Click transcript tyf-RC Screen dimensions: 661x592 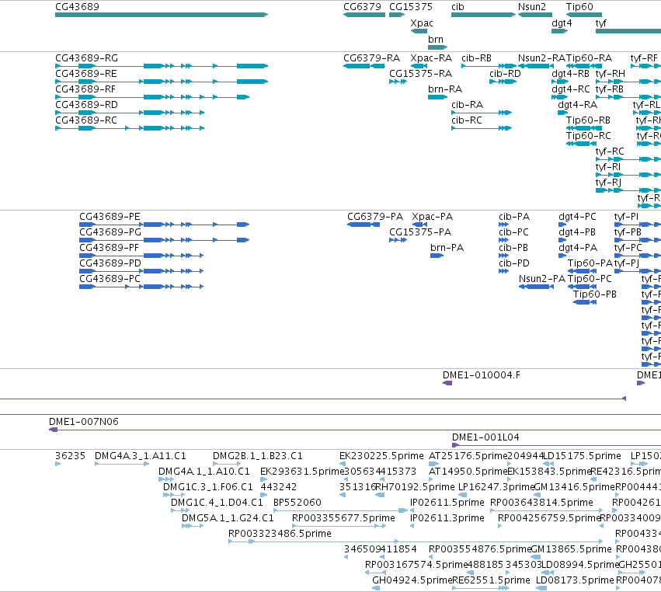pyautogui.click(x=628, y=159)
